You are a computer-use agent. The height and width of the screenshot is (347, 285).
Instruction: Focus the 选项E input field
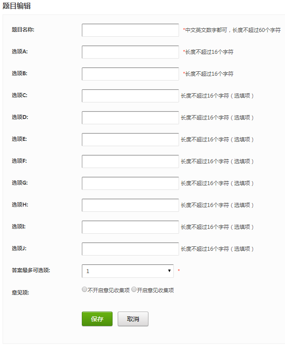(x=130, y=140)
